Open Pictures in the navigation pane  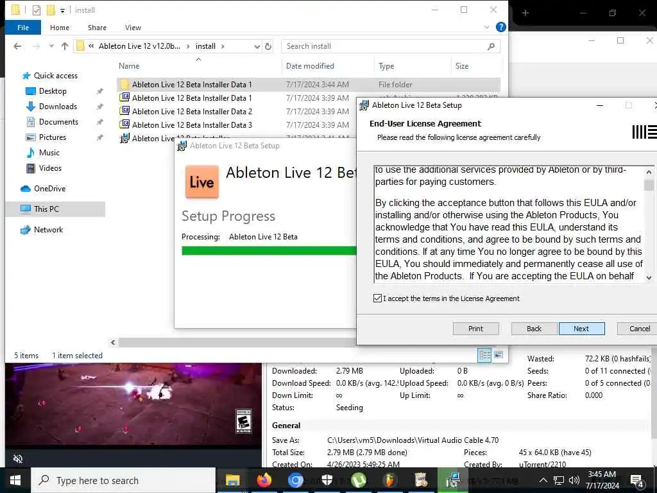[x=52, y=137]
